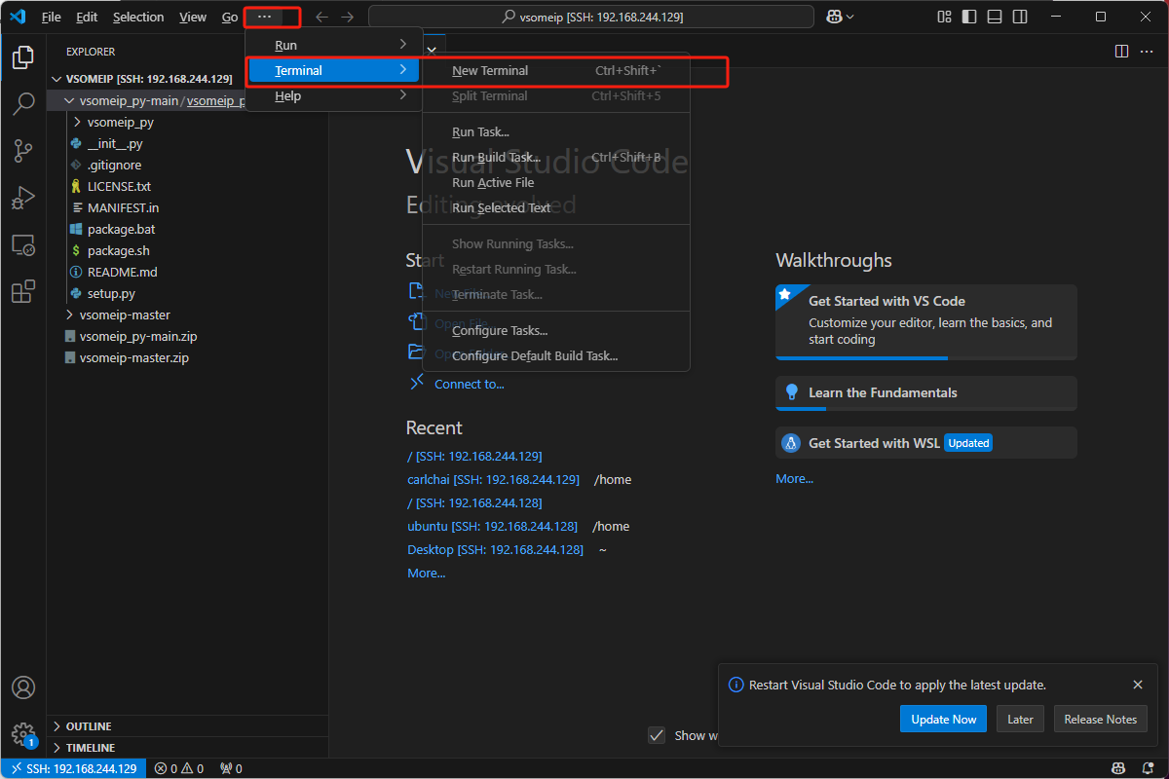Close the update notification with X
1169x779 pixels.
[x=1138, y=685]
